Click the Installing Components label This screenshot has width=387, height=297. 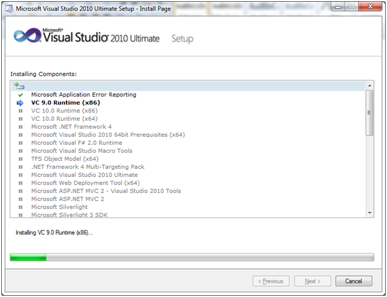[x=43, y=74]
